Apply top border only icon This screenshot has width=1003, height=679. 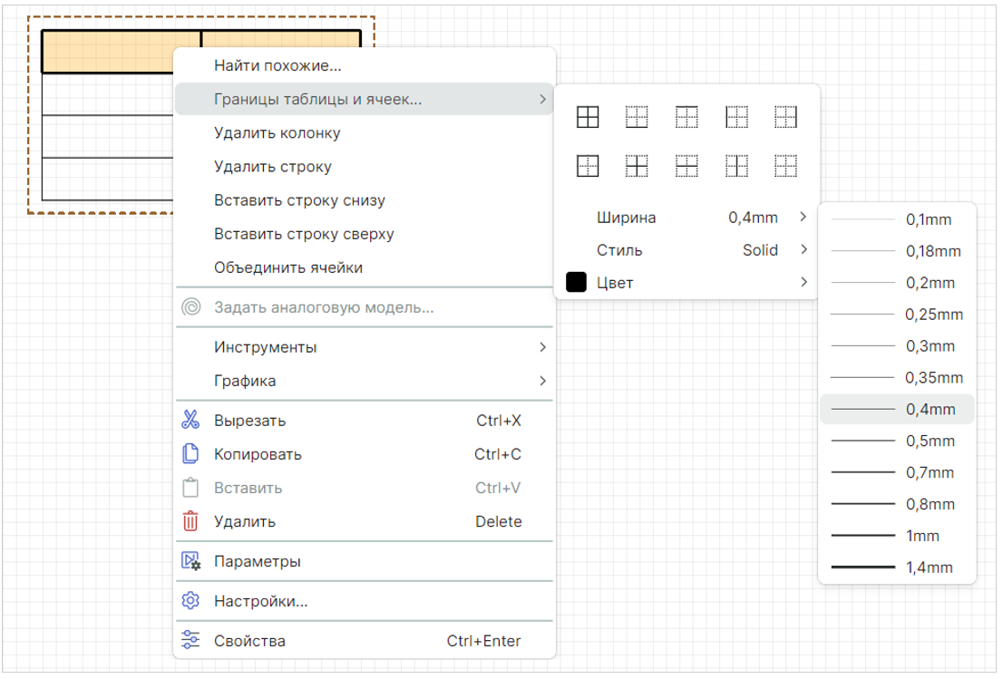(687, 117)
